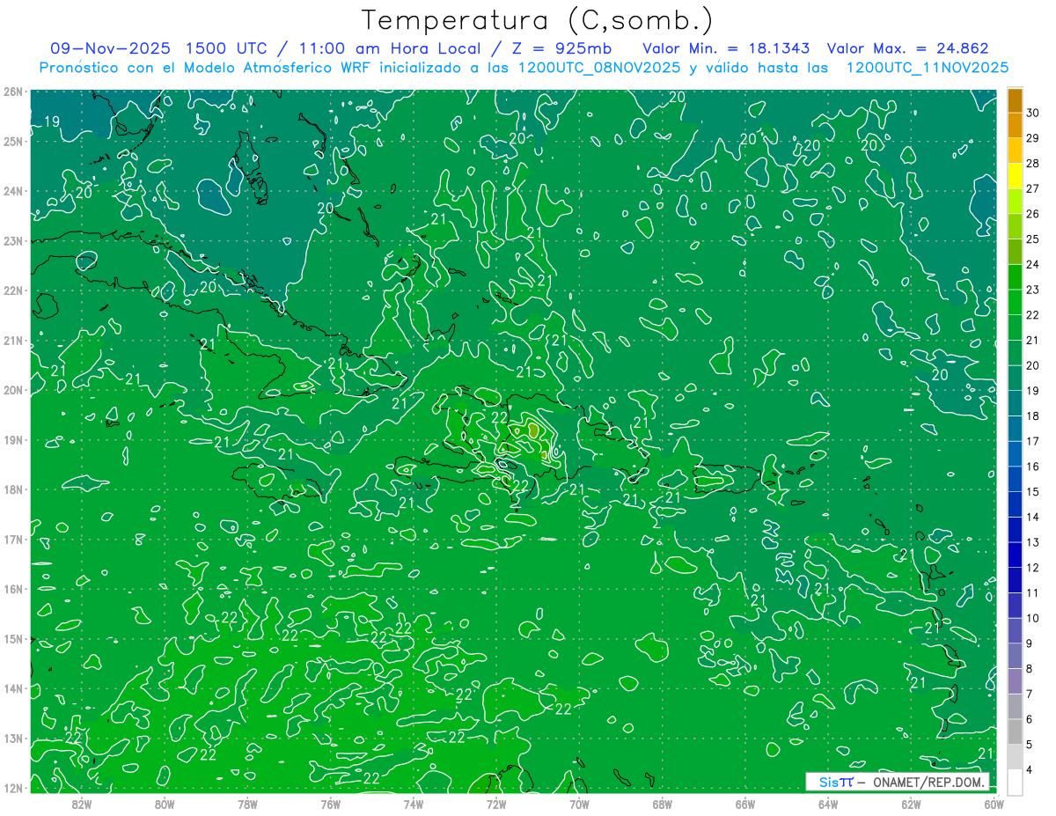1056x816 pixels.
Task: Click the '22N' latitude axis label
Action: pyautogui.click(x=13, y=290)
